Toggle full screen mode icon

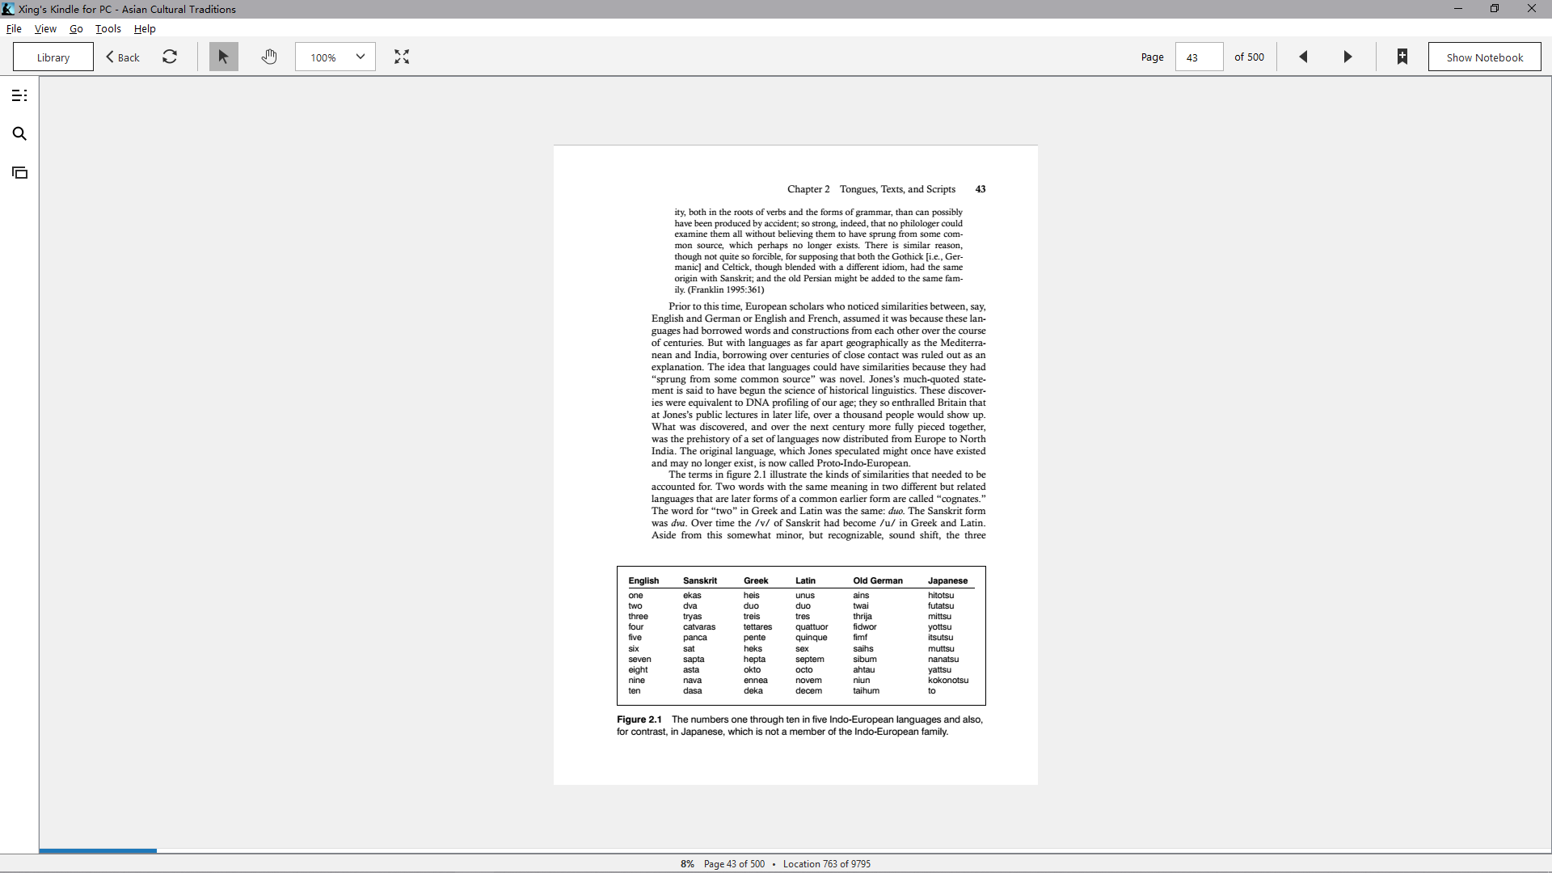402,57
